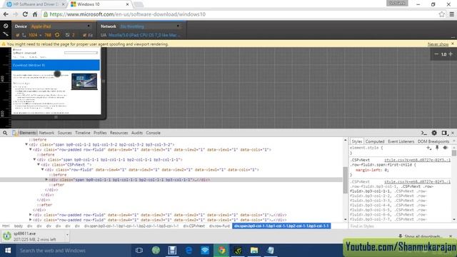Viewport: 457px width, 257px height.
Task: Select the Computed styles tab
Action: 375,141
